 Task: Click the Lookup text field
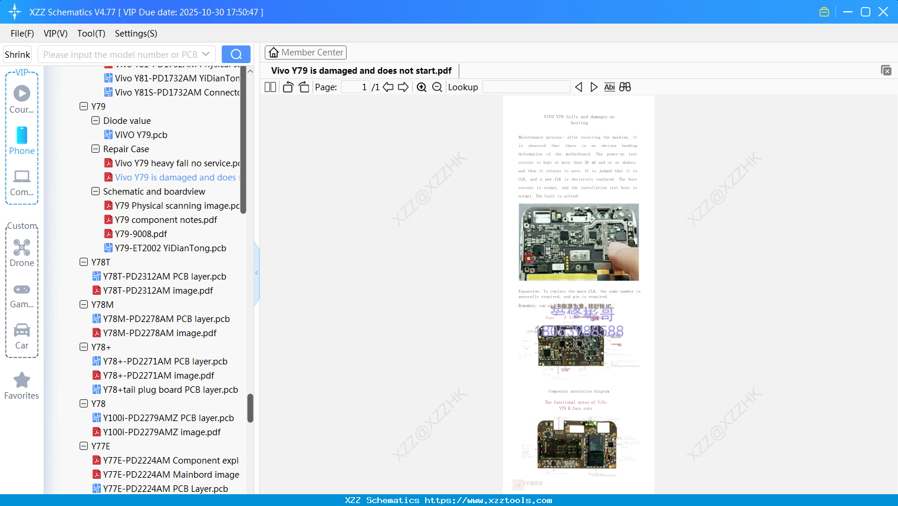[526, 87]
